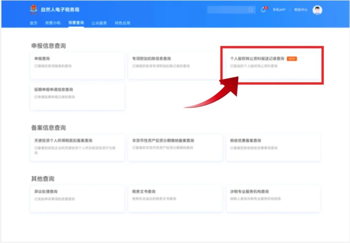Open the 税务文书查询 card
350x243 pixels.
point(175,199)
